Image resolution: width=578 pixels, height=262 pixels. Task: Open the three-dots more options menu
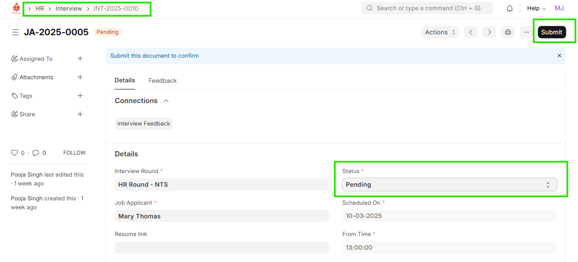click(526, 32)
